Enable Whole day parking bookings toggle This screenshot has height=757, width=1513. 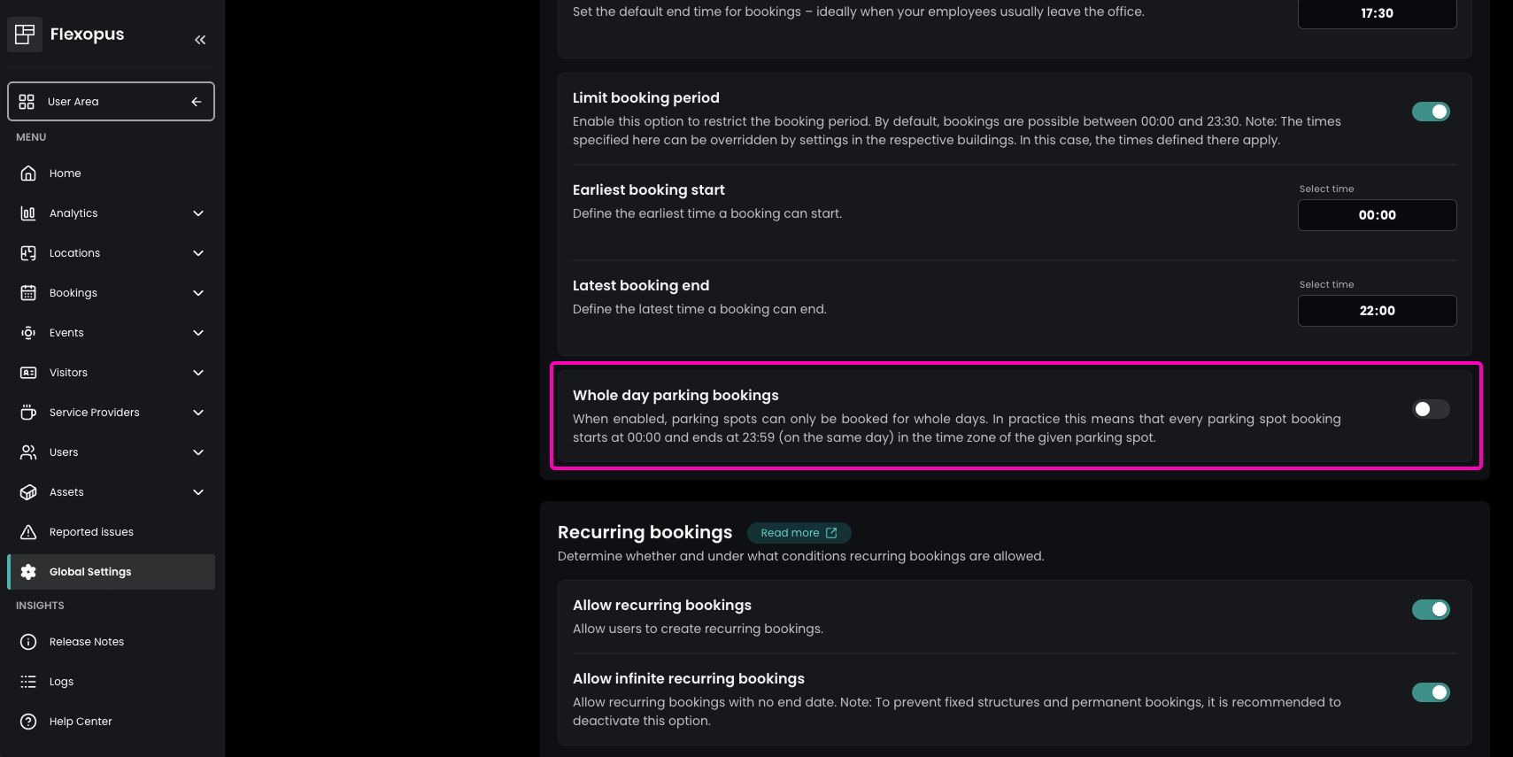pyautogui.click(x=1431, y=409)
